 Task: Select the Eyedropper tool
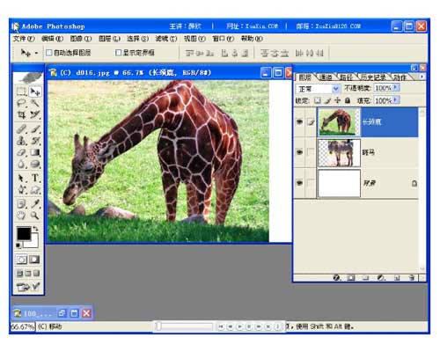(35, 203)
